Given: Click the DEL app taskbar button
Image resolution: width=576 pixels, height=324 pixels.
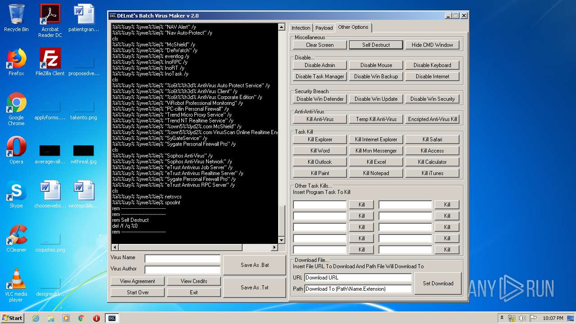Looking at the screenshot, I should (x=112, y=318).
